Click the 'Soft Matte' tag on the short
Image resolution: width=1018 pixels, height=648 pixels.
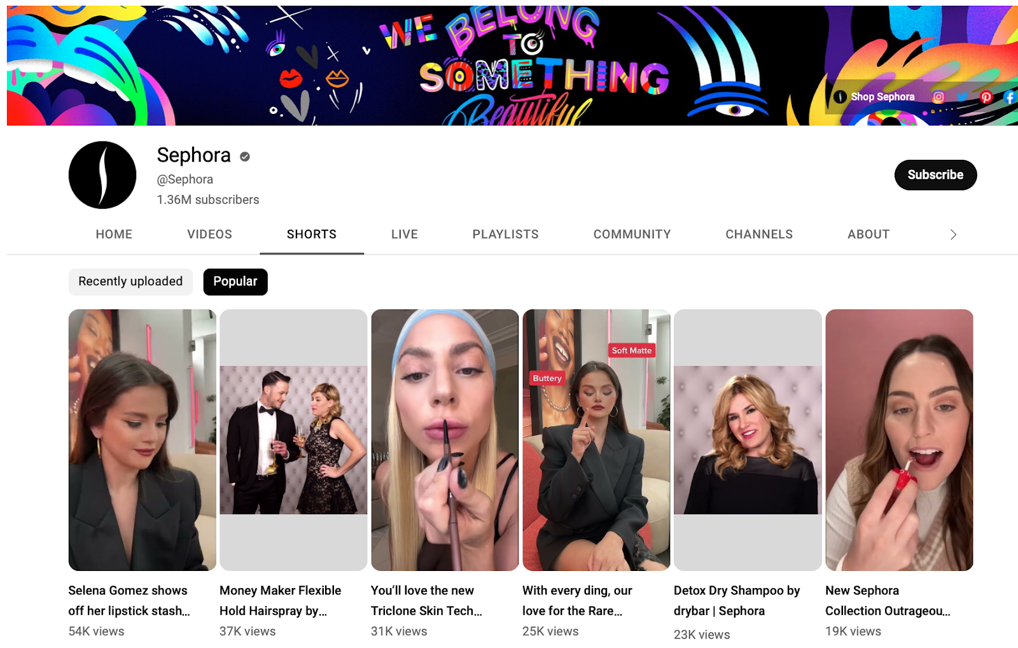pos(632,351)
